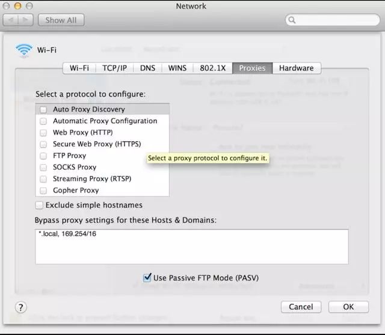Enable Streaming Proxy (RTSP) checkbox
The image size is (385, 335).
(x=43, y=179)
